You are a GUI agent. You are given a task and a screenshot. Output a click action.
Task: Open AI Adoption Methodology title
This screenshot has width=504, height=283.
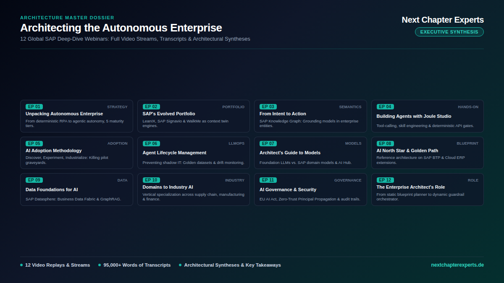[54, 151]
